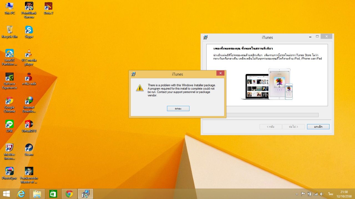Open the Windows Start button
The image size is (355, 199).
pos(7,194)
